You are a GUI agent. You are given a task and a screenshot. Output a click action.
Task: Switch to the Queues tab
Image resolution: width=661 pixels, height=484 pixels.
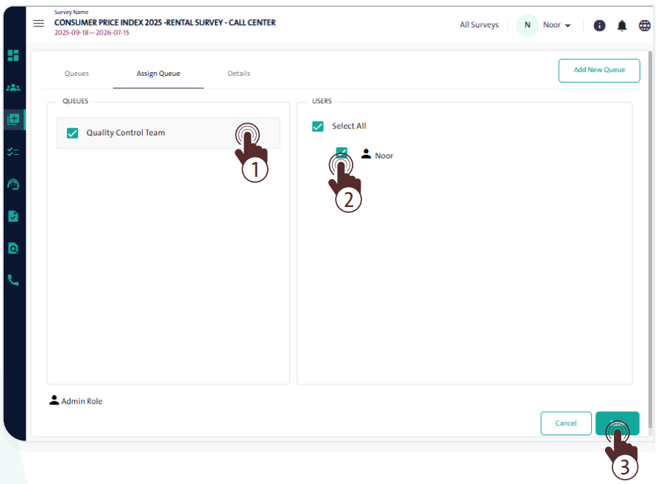point(77,74)
